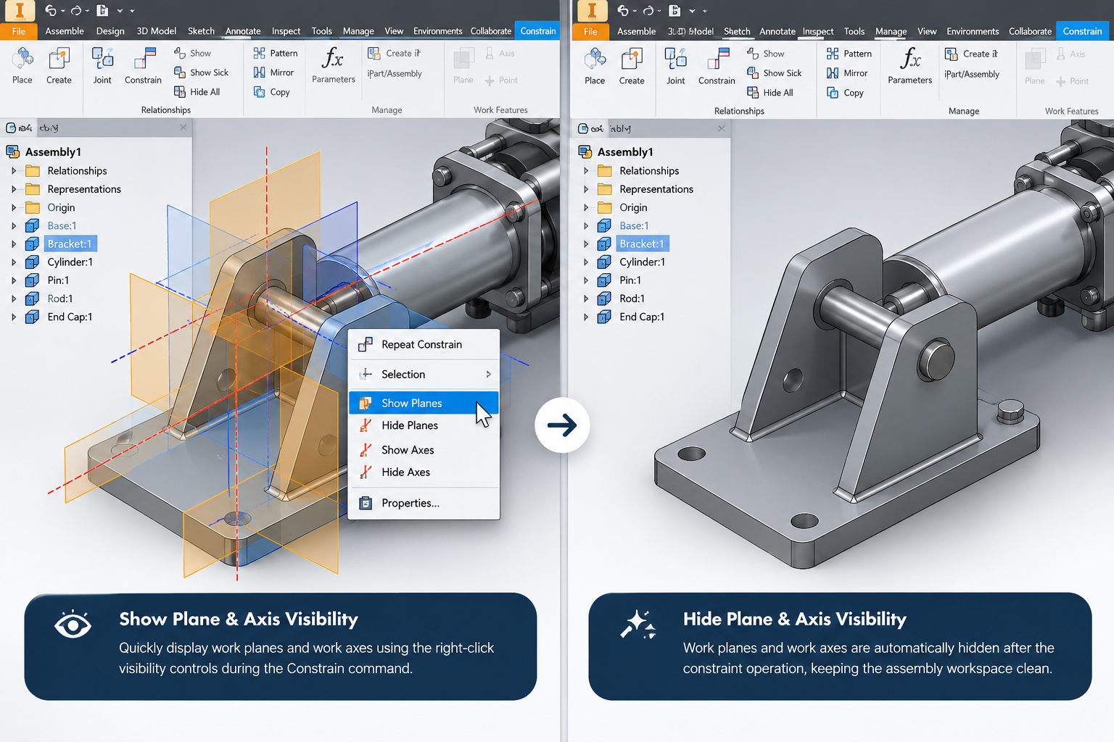This screenshot has width=1114, height=742.
Task: Click Hide All in the right window ribbon
Action: pyautogui.click(x=770, y=93)
